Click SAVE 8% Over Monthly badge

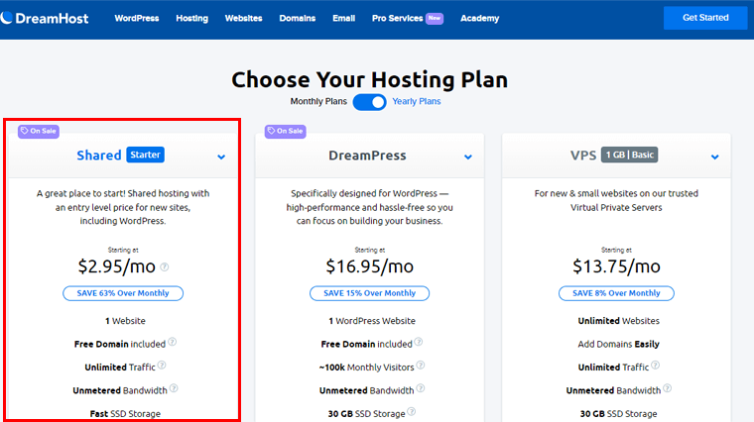point(616,293)
